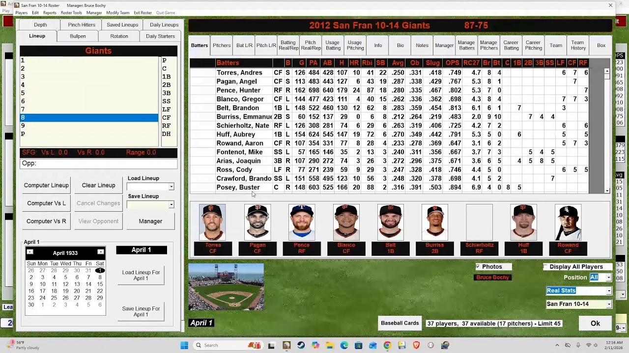Image resolution: width=629 pixels, height=353 pixels.
Task: Select calendar date 15
Action: [100, 284]
